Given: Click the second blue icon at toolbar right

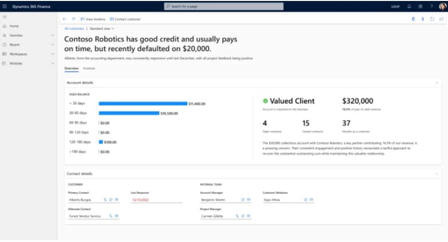Looking at the screenshot, I should pos(423,19).
